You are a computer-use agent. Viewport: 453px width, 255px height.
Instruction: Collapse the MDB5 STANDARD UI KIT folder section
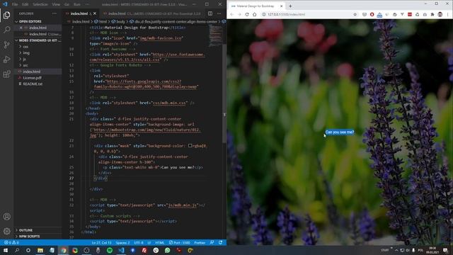pos(38,40)
